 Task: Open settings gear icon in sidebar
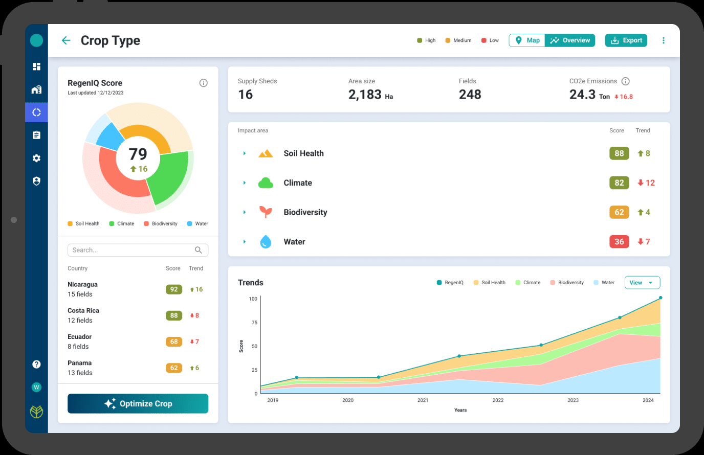[x=36, y=158]
